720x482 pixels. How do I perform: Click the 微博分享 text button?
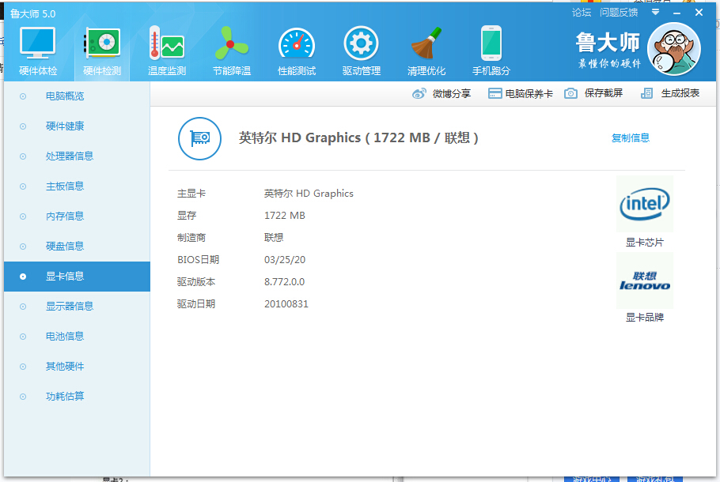click(x=451, y=94)
